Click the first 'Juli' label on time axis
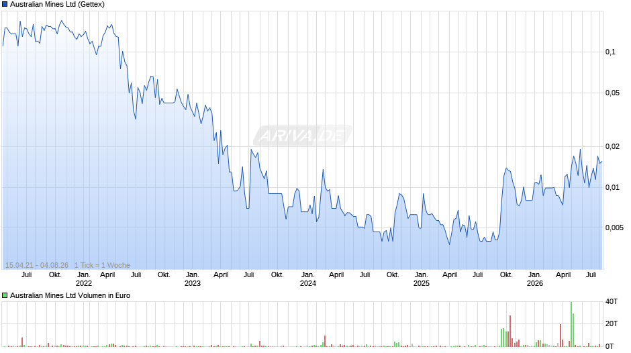The height and width of the screenshot is (353, 631). point(27,274)
